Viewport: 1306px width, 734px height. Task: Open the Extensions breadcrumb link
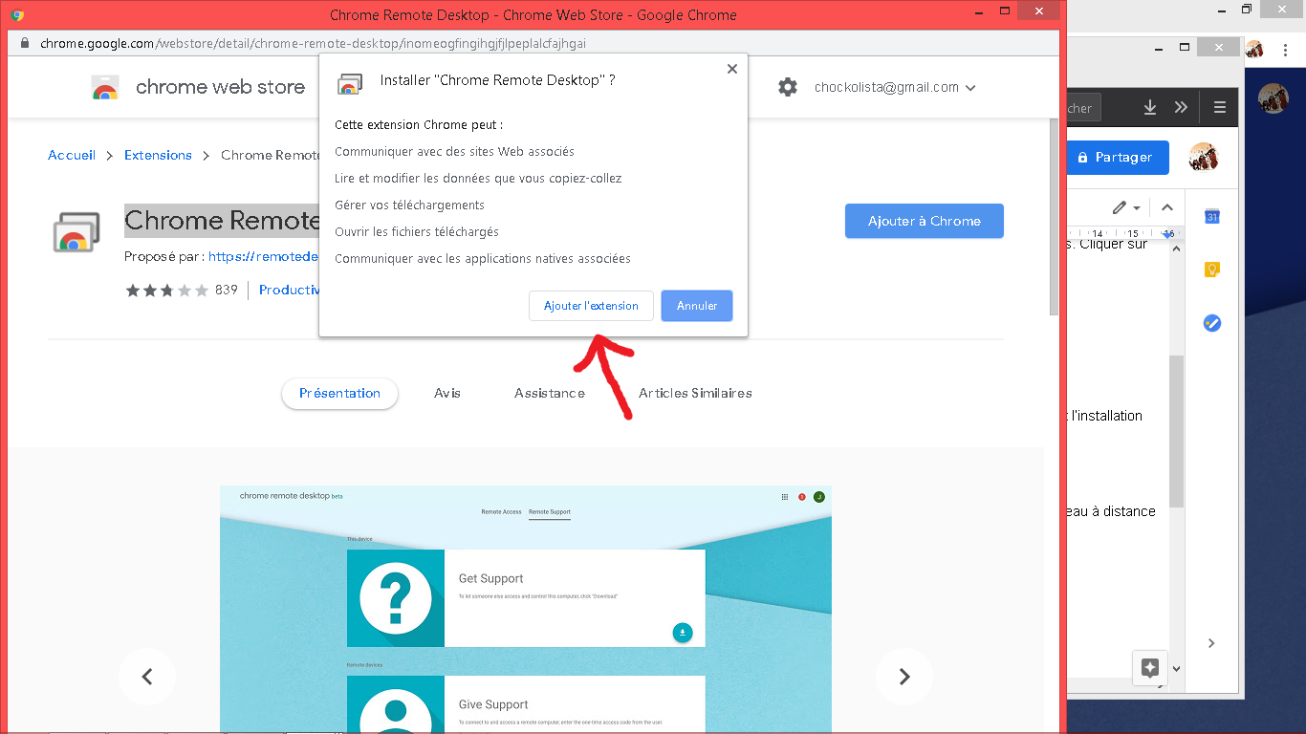click(x=158, y=155)
